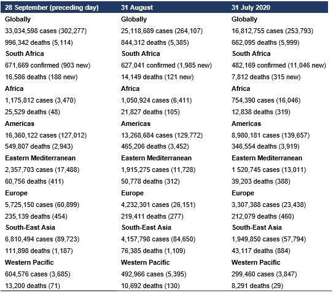Click the 28 September (preceding day) header

click(52, 7)
